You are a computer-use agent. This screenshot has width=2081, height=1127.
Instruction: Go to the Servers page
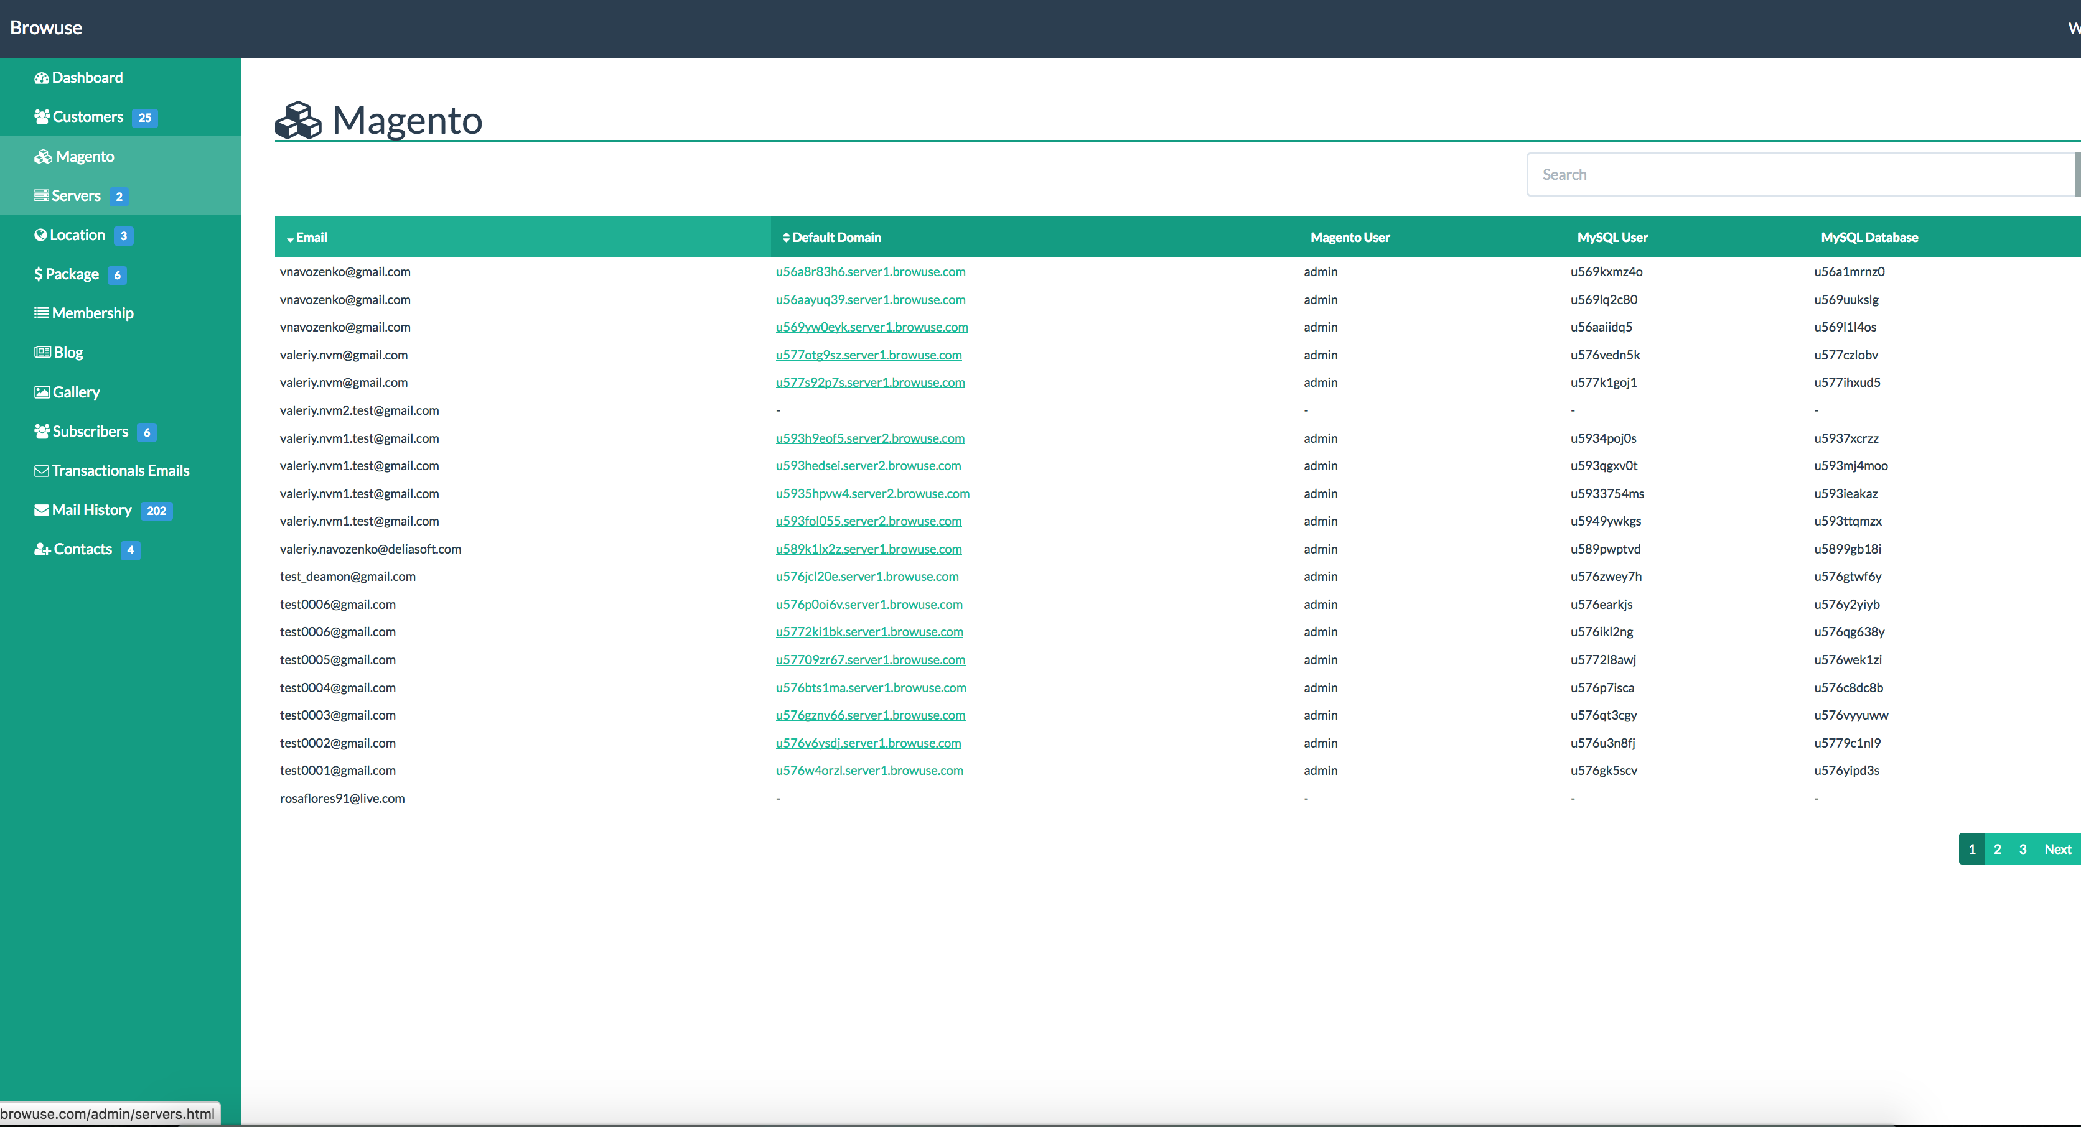pyautogui.click(x=76, y=195)
